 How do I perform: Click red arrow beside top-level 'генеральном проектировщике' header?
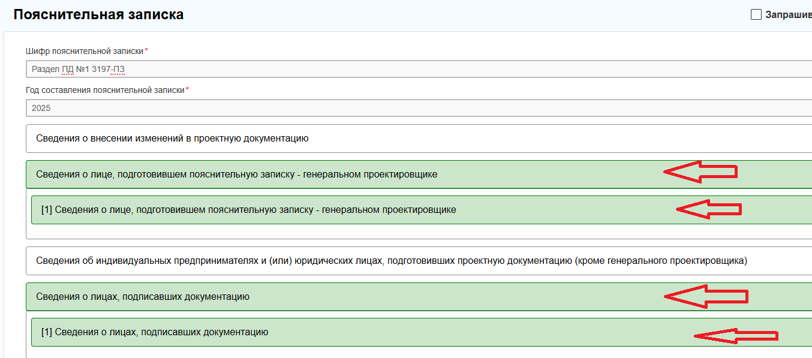click(x=699, y=172)
